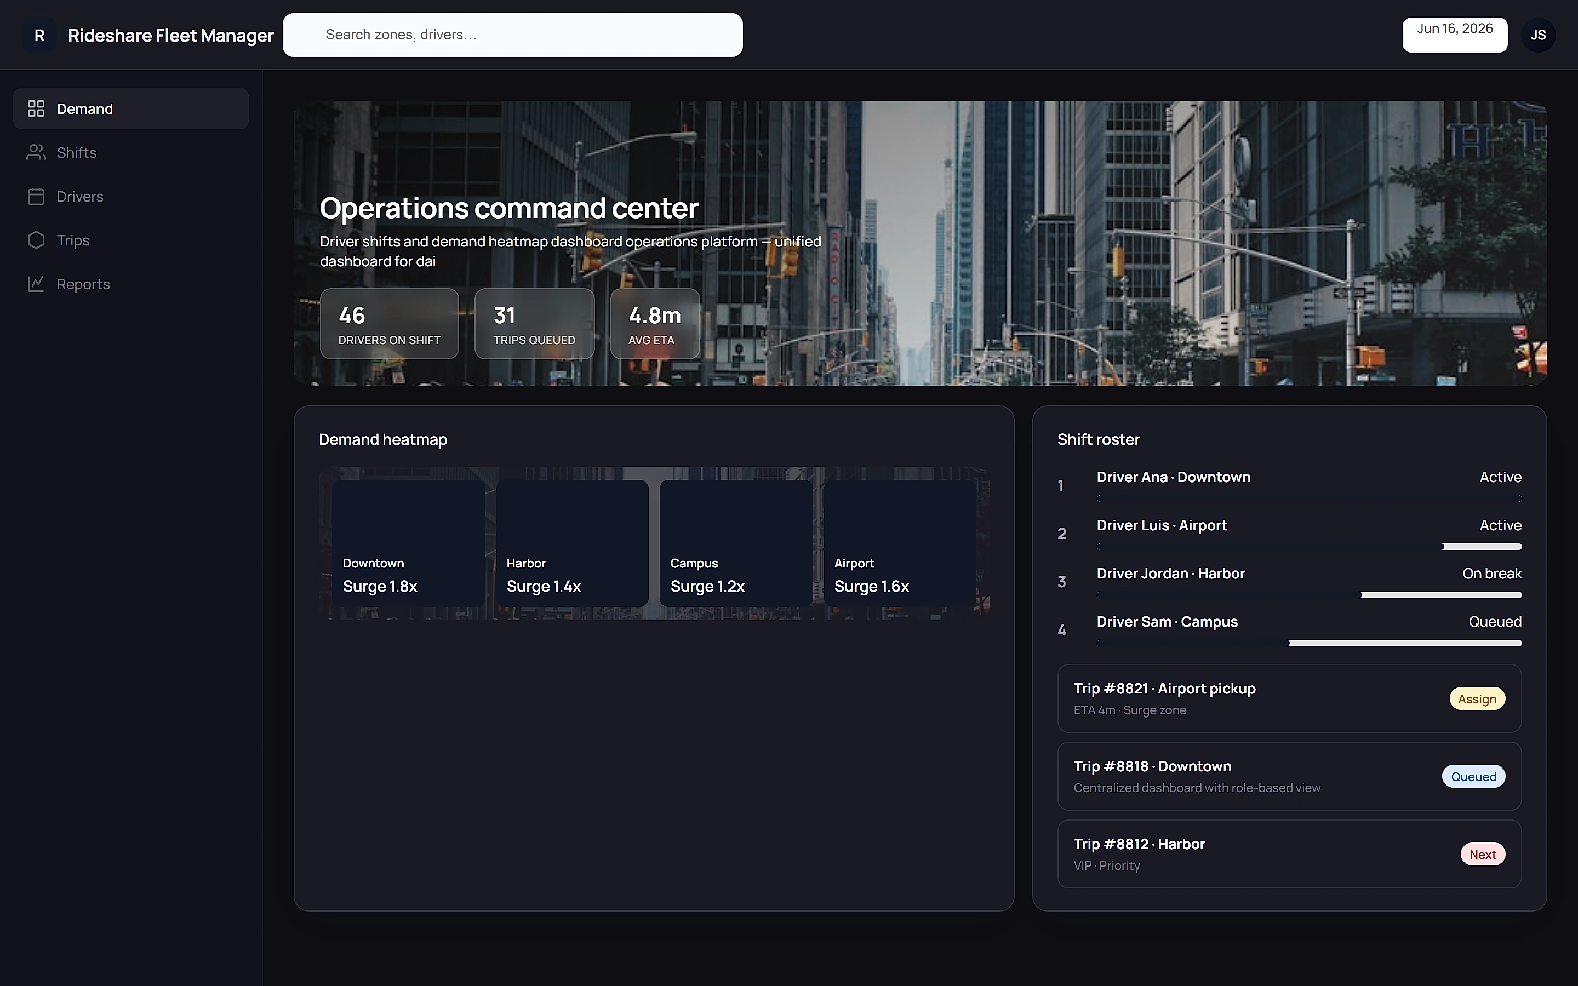
Task: Click VIP · Priority text
Action: [1107, 866]
